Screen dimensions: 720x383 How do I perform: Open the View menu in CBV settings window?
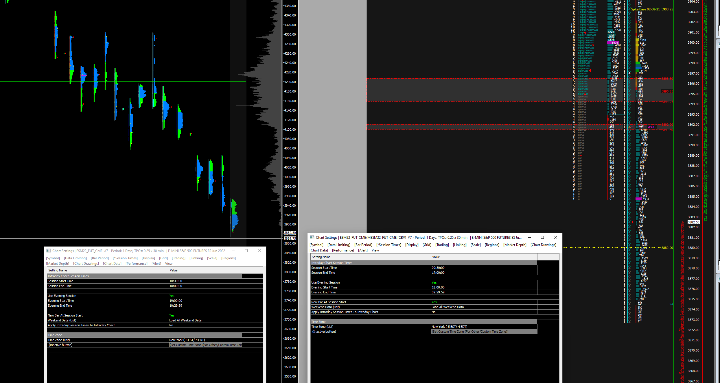point(375,250)
